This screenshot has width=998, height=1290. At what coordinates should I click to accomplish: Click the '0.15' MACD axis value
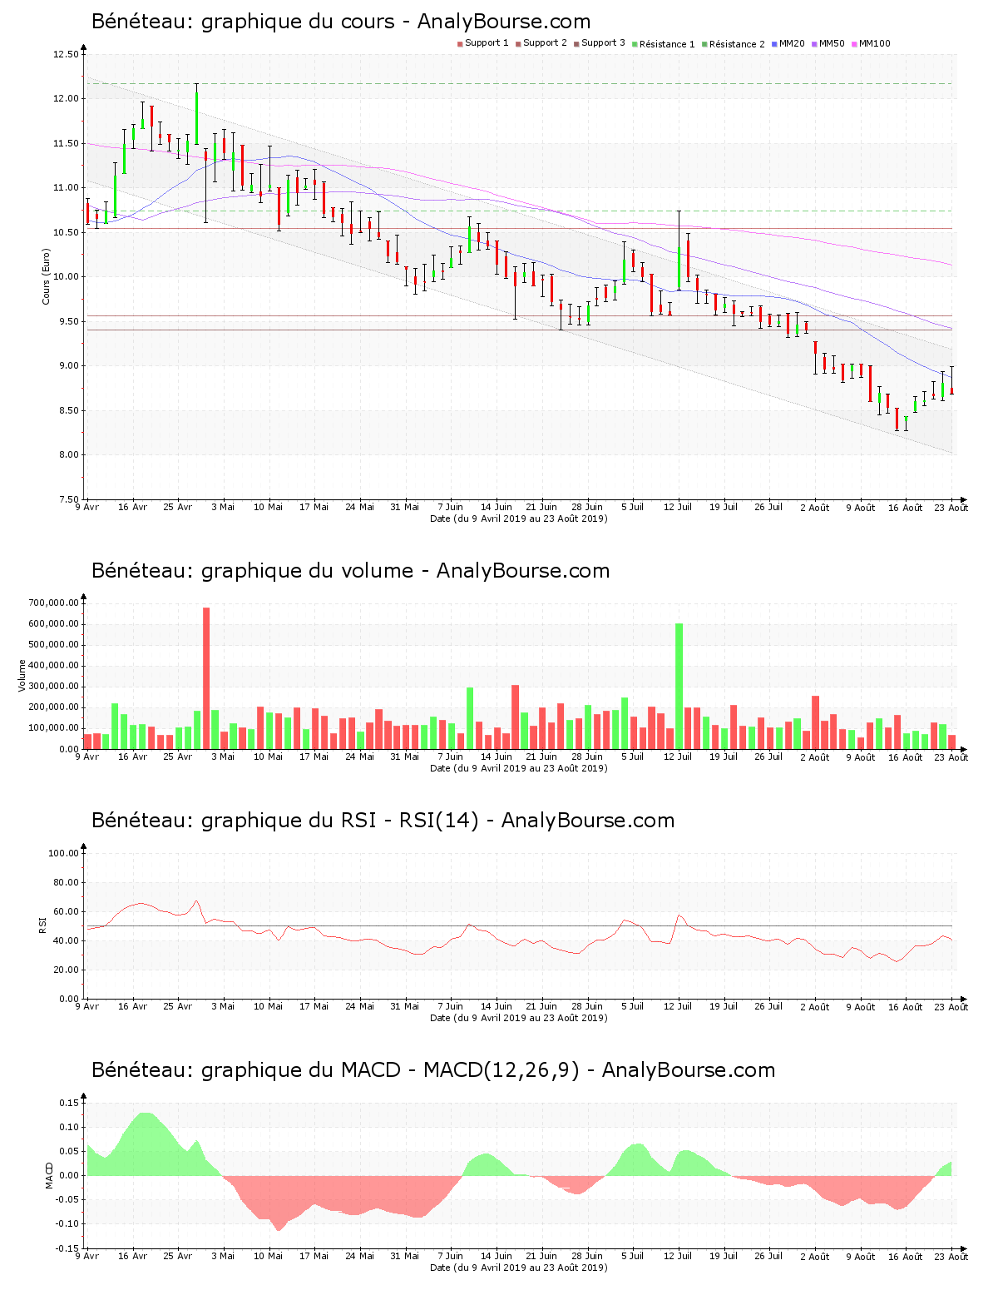(x=70, y=1103)
